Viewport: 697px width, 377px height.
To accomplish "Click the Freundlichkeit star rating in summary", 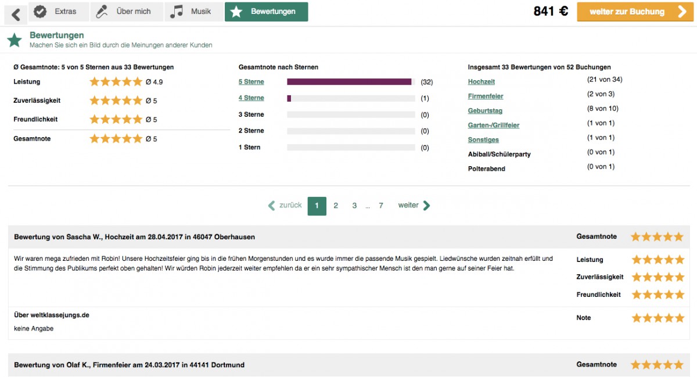I will tap(116, 119).
